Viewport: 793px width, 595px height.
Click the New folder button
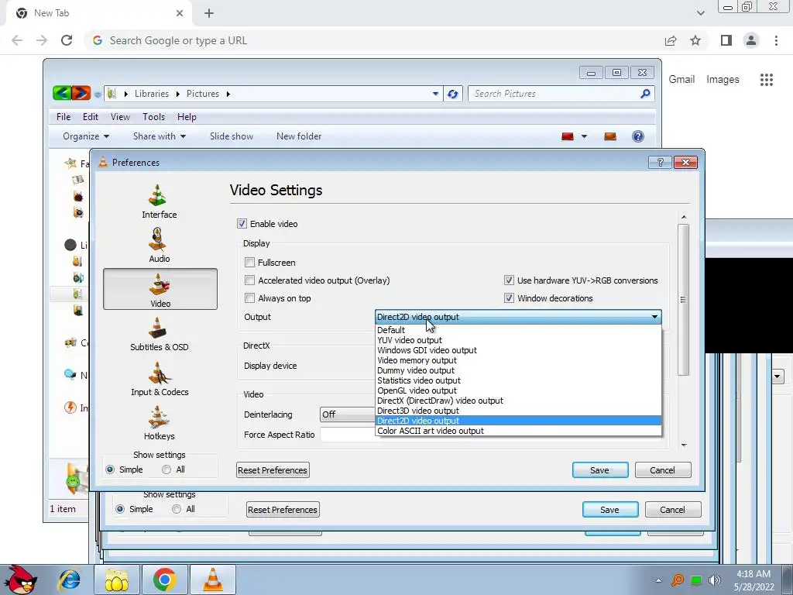click(299, 136)
